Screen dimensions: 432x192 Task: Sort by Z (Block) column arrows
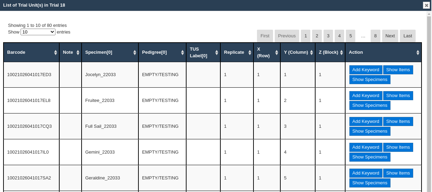pos(341,52)
